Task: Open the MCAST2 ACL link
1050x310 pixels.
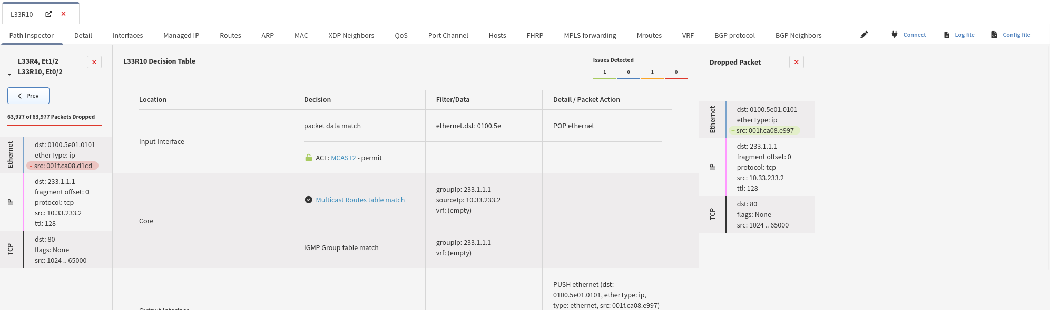Action: pos(344,158)
